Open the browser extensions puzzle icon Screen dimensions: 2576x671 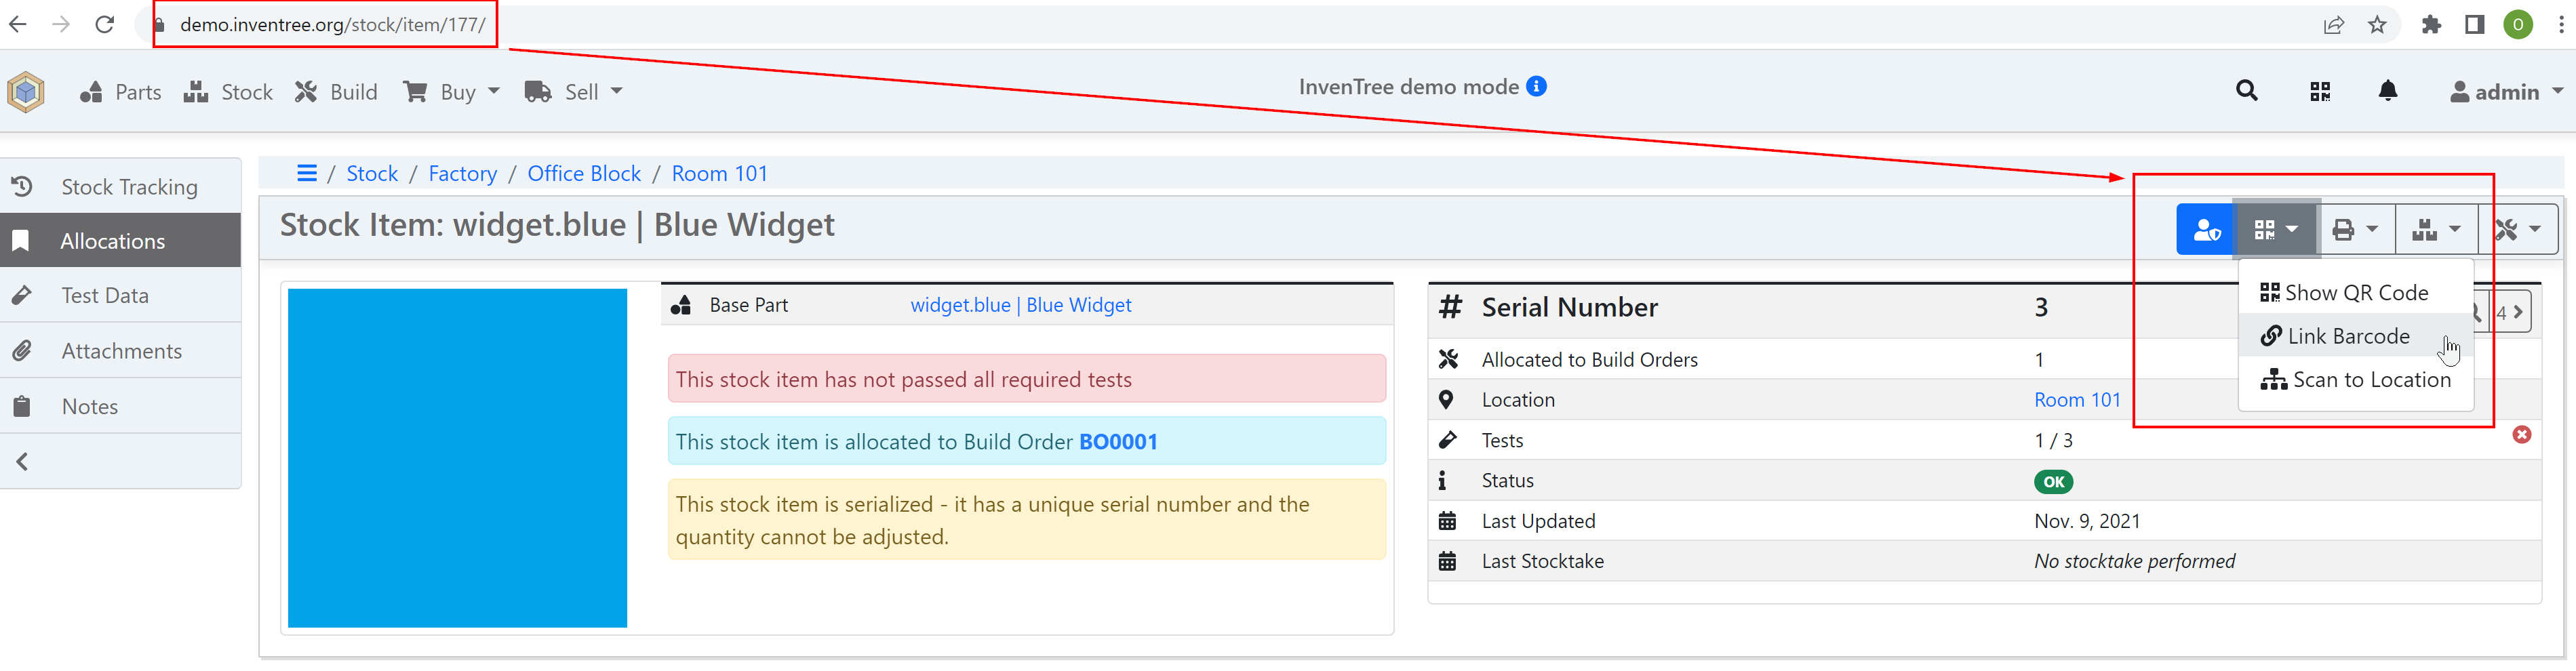pyautogui.click(x=2431, y=25)
